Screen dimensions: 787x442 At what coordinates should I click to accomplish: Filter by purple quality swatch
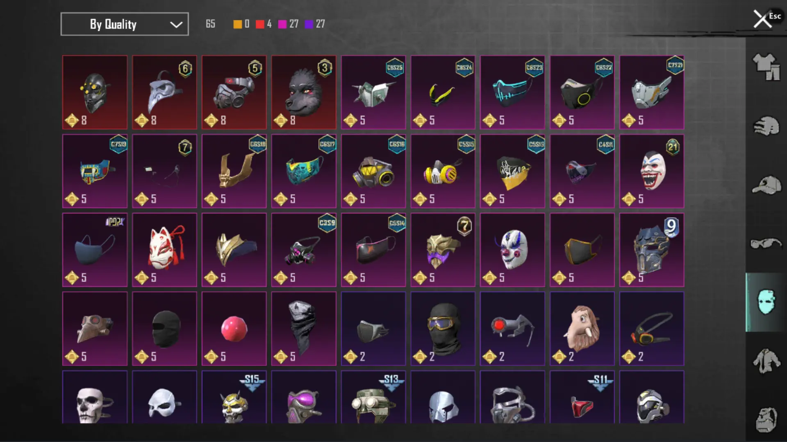(x=309, y=24)
